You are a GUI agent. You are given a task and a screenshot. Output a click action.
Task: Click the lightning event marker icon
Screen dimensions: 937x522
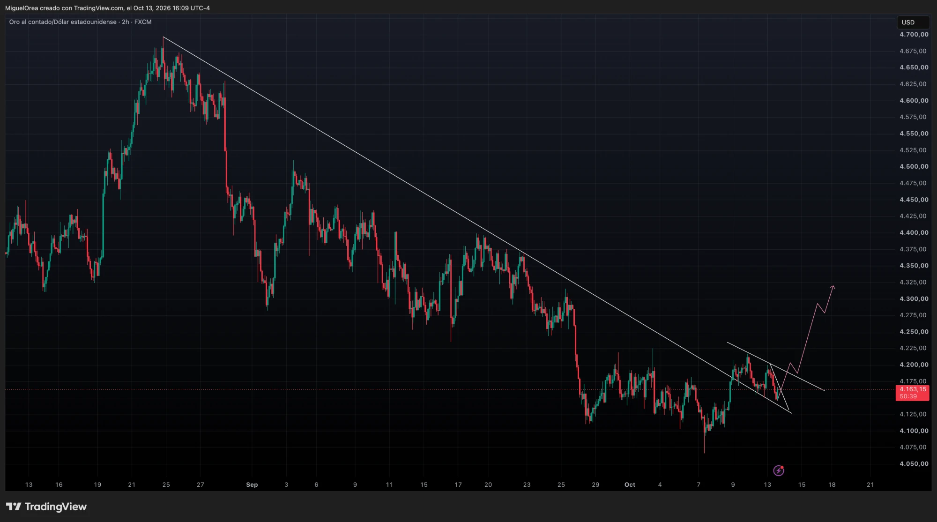[779, 470]
